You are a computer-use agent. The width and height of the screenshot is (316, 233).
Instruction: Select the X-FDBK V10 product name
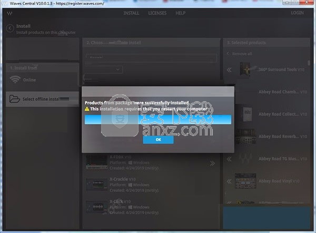coord(121,157)
